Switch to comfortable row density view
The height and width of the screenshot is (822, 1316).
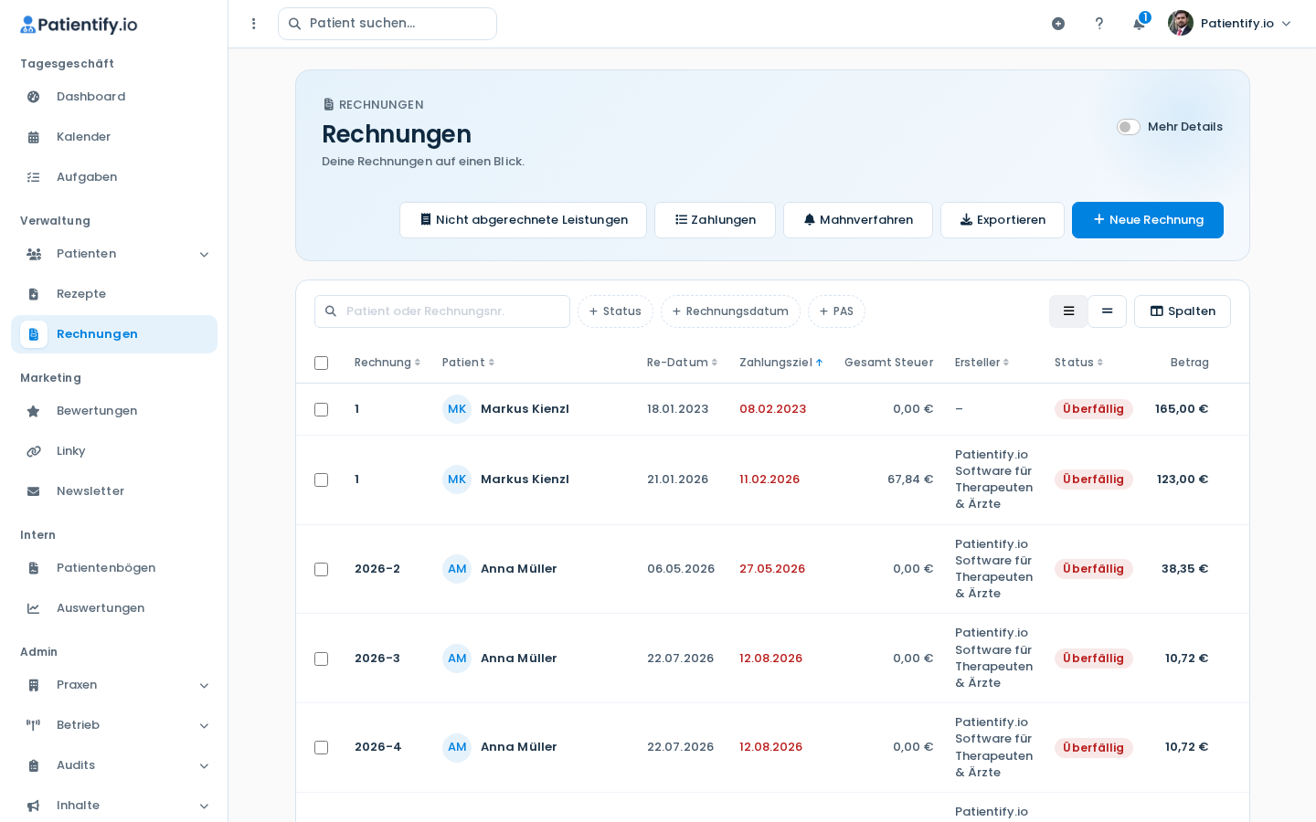[1068, 311]
